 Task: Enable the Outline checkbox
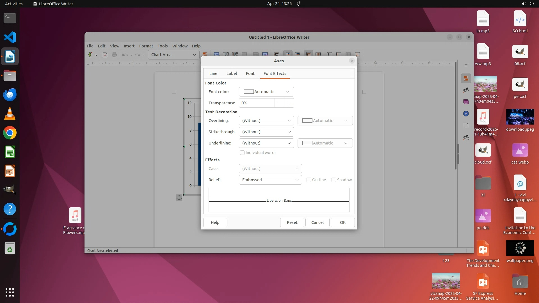pyautogui.click(x=309, y=180)
